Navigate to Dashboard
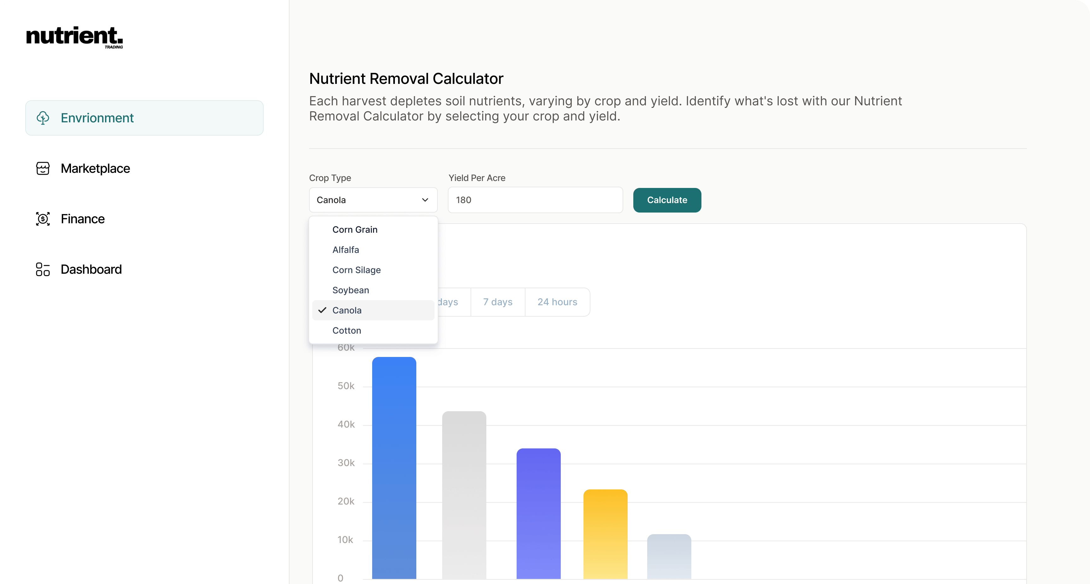1090x584 pixels. 91,269
